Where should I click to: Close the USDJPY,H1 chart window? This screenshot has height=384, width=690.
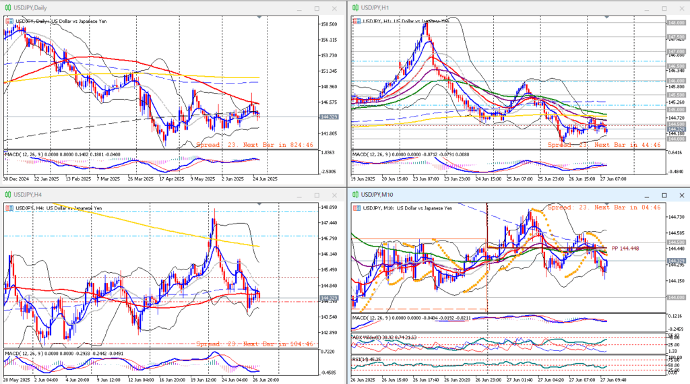tap(682, 8)
